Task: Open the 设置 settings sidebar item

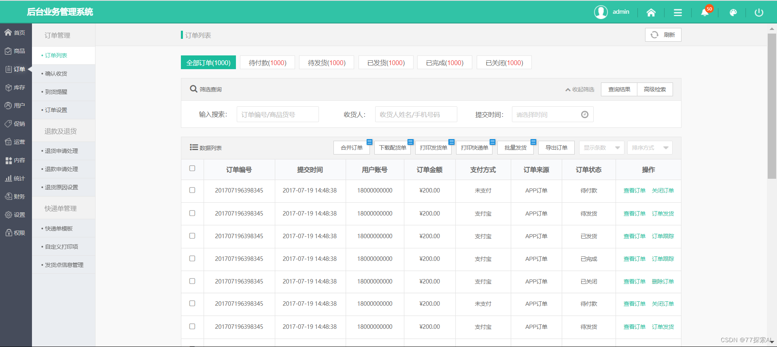Action: click(x=16, y=215)
